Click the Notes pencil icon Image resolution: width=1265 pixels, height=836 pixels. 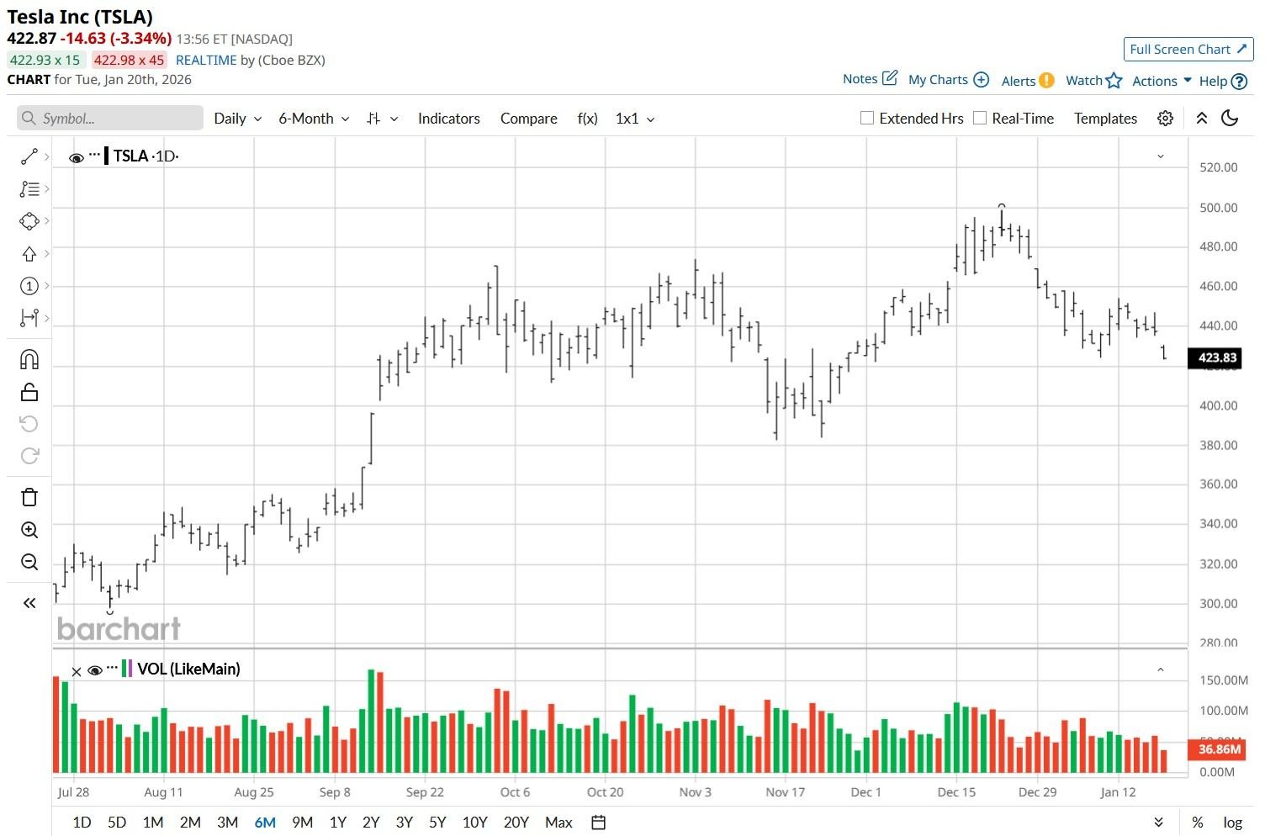point(890,78)
